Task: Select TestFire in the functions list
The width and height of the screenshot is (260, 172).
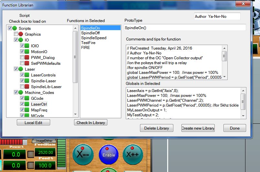Action: point(88,43)
